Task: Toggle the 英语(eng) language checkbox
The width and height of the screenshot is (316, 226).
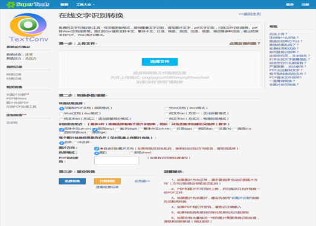Action: (x=95, y=130)
